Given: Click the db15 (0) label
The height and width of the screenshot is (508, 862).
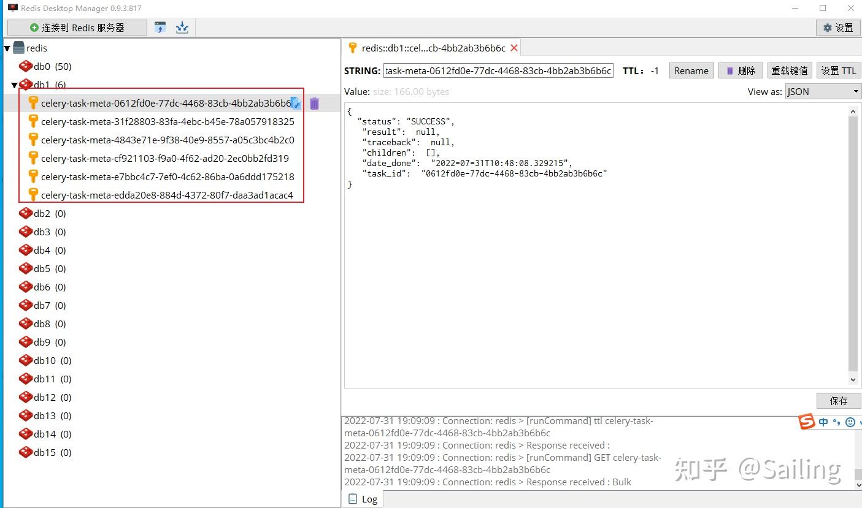Looking at the screenshot, I should tap(53, 452).
